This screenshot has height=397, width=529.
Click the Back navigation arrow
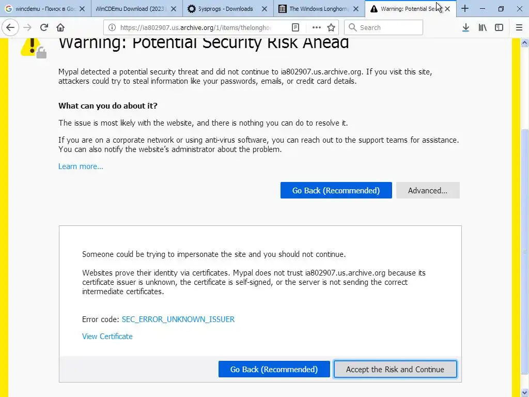10,27
